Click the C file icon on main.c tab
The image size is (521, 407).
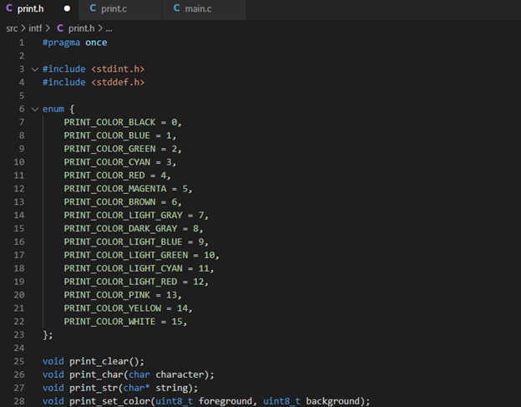coord(177,9)
